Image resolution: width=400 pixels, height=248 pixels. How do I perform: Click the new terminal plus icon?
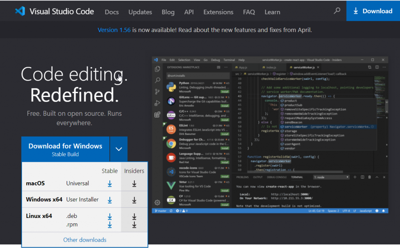point(355,177)
